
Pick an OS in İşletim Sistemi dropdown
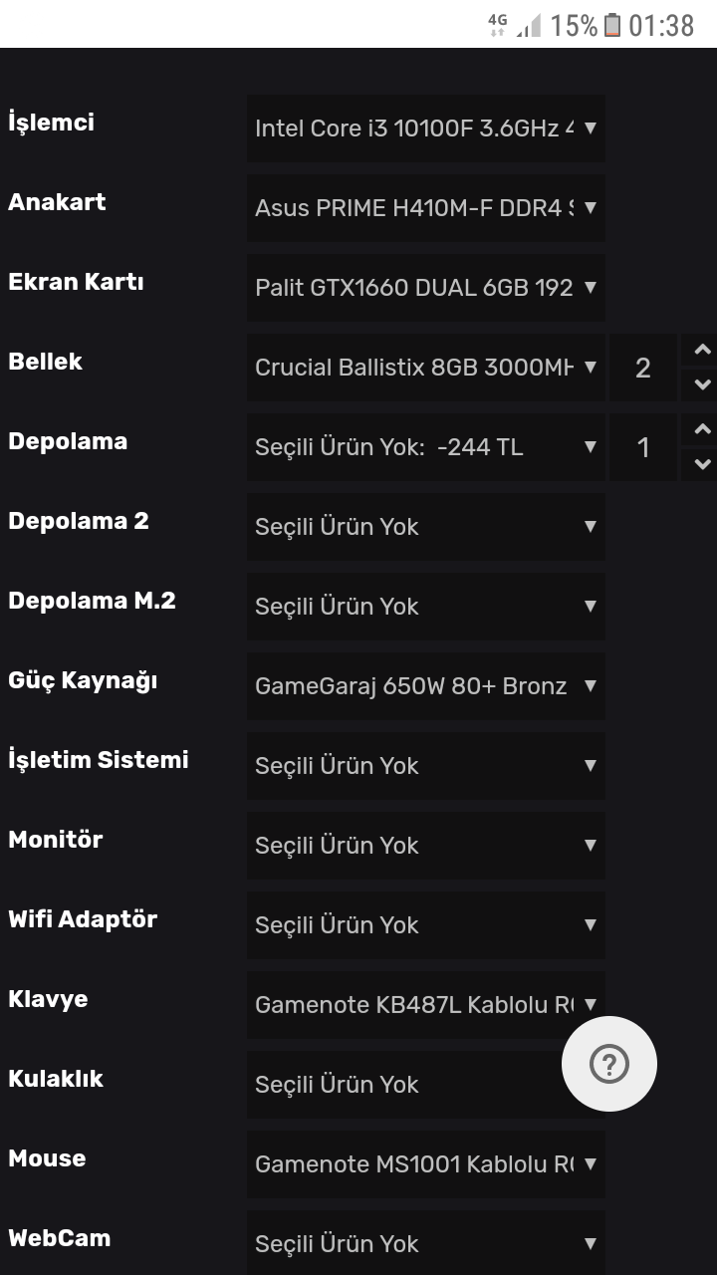pos(425,766)
